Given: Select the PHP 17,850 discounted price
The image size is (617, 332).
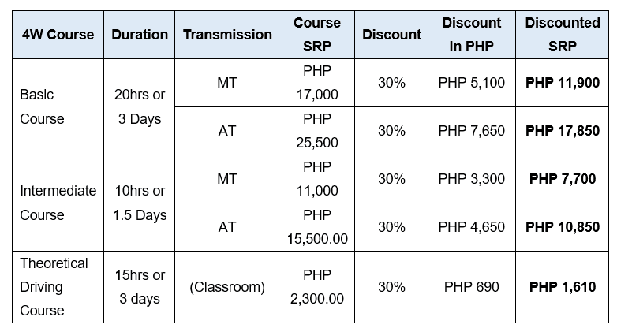Looking at the screenshot, I should pyautogui.click(x=562, y=130).
